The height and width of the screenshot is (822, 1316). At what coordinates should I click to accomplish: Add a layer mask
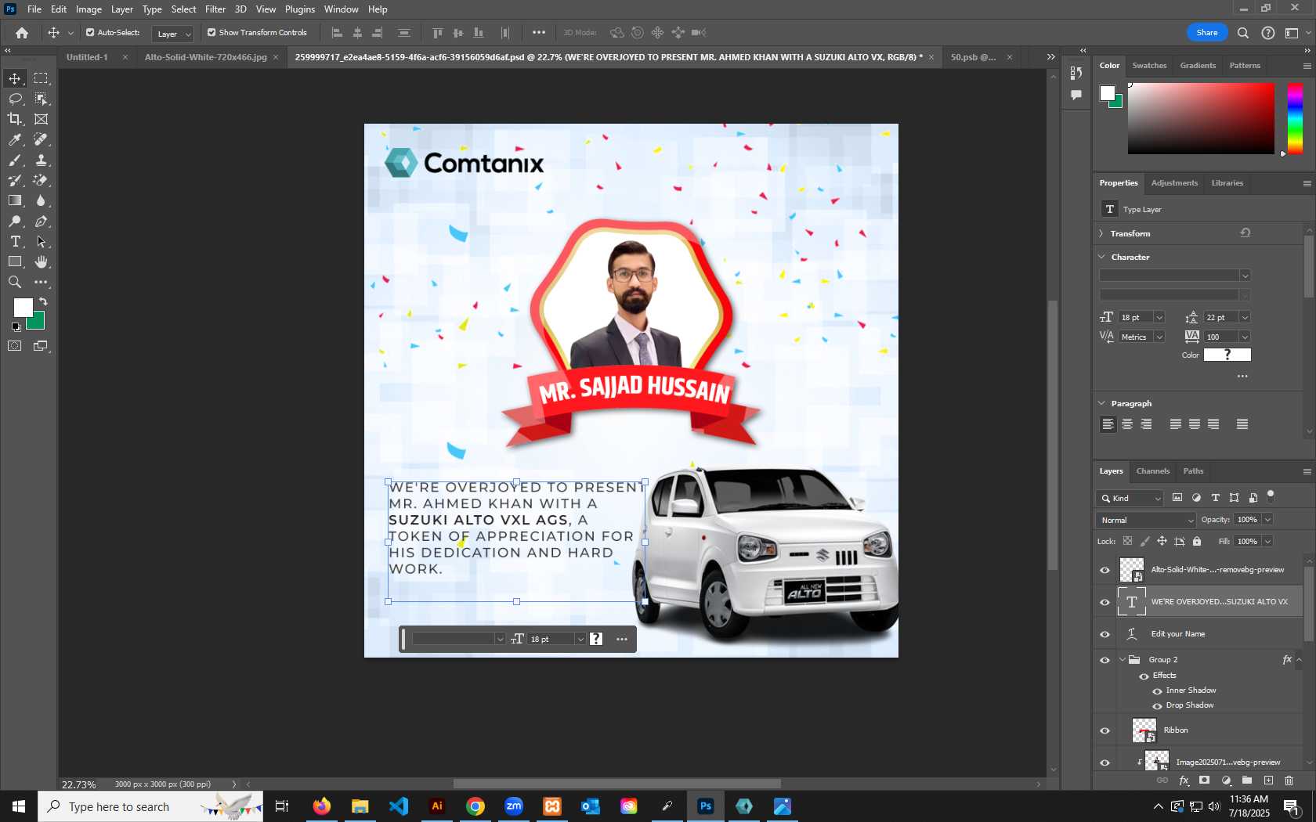[x=1205, y=781]
